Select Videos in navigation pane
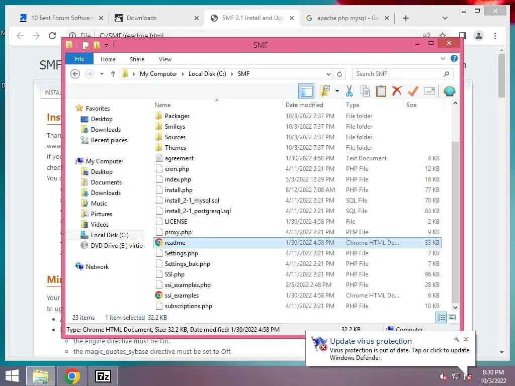 pyautogui.click(x=100, y=225)
